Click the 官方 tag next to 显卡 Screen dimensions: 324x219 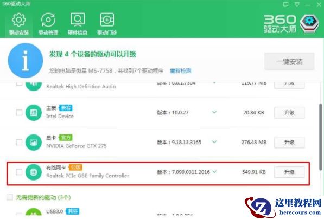(x=66, y=138)
